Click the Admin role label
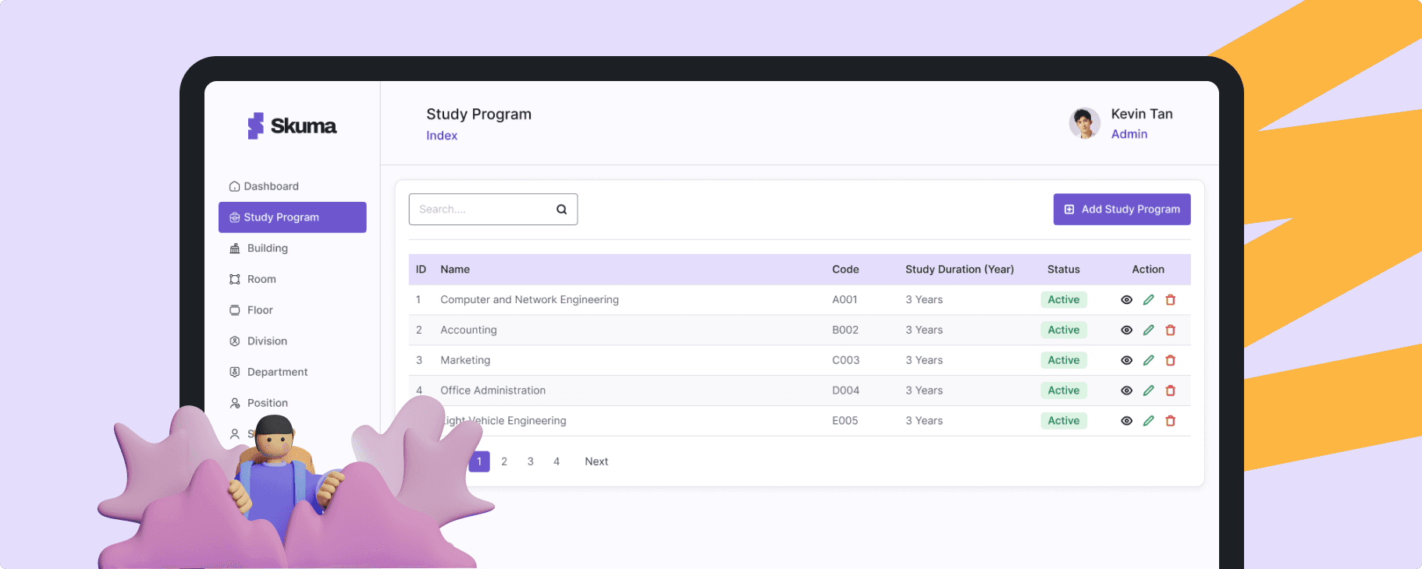 [x=1129, y=134]
